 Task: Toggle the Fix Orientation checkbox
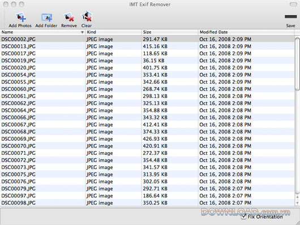[x=243, y=217]
